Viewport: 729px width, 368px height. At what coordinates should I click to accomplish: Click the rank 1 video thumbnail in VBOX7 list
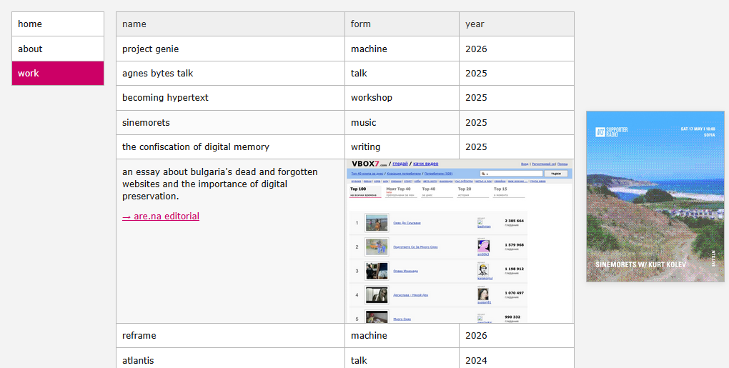377,223
